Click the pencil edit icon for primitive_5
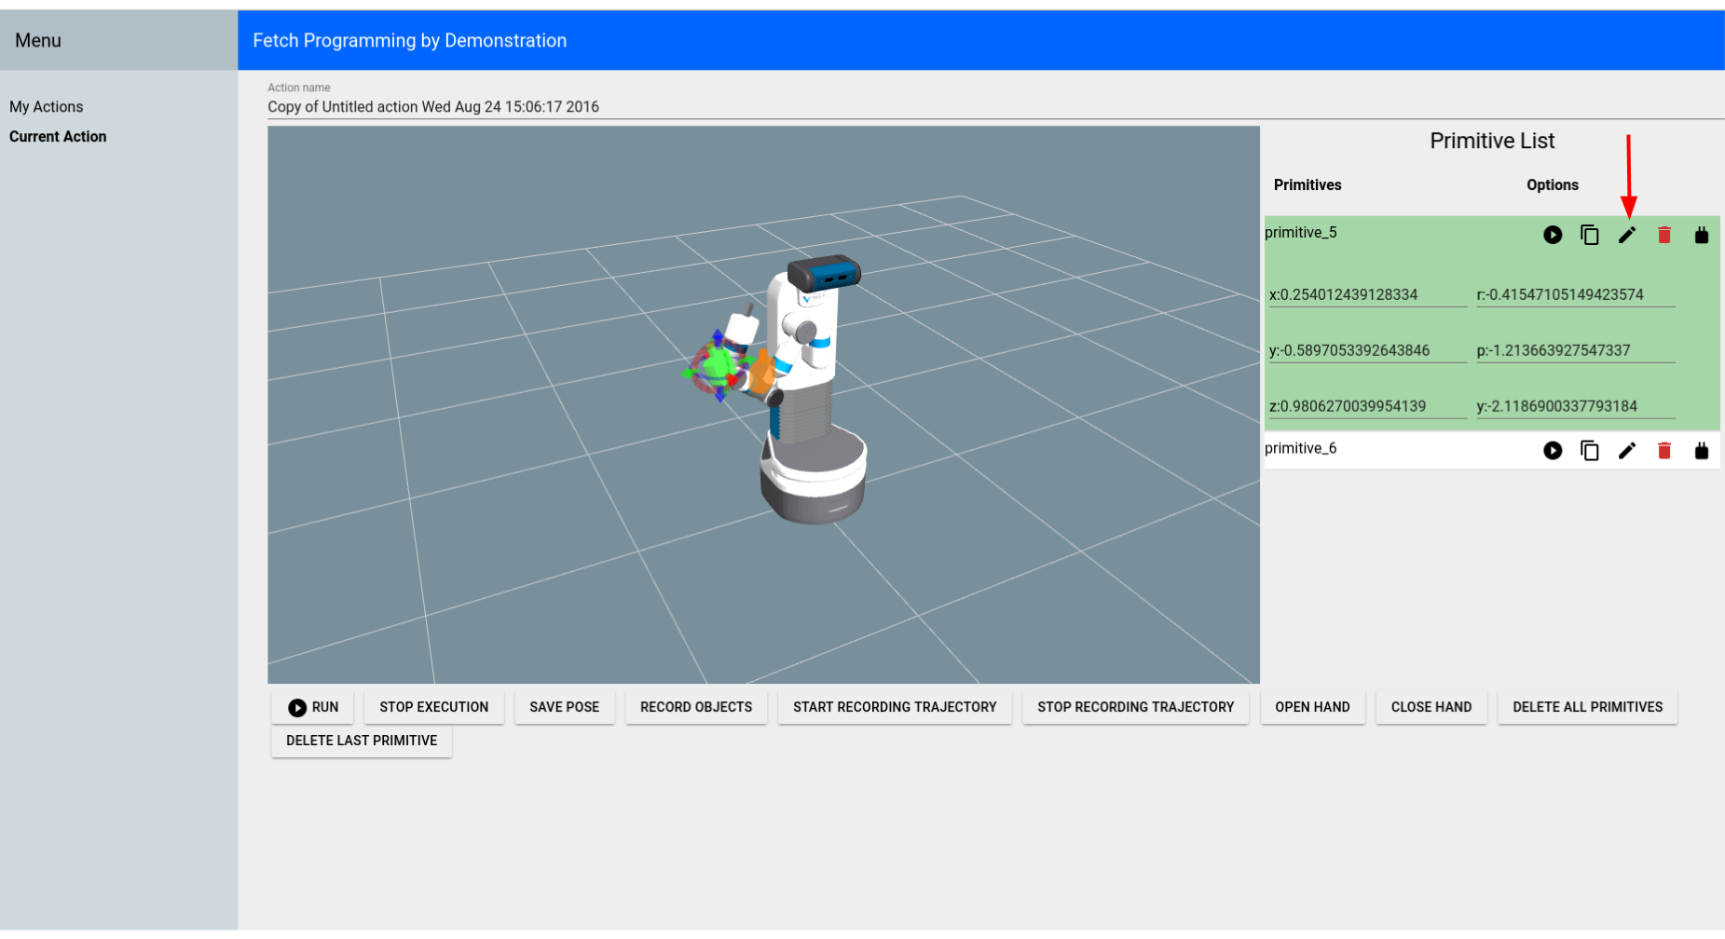Screen dimensions: 1725x939 pyautogui.click(x=1627, y=235)
